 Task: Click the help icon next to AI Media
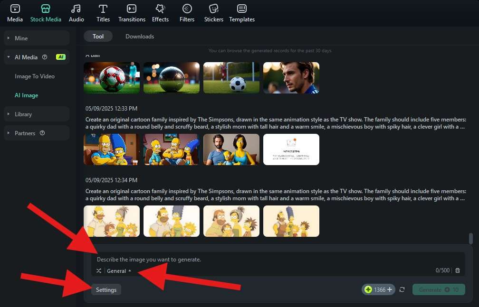click(45, 57)
